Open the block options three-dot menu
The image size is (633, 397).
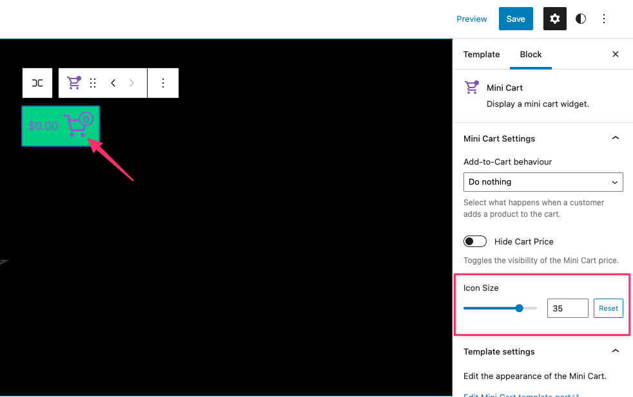(162, 82)
